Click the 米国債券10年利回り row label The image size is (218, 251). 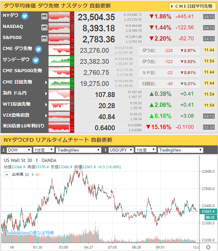tap(24, 126)
